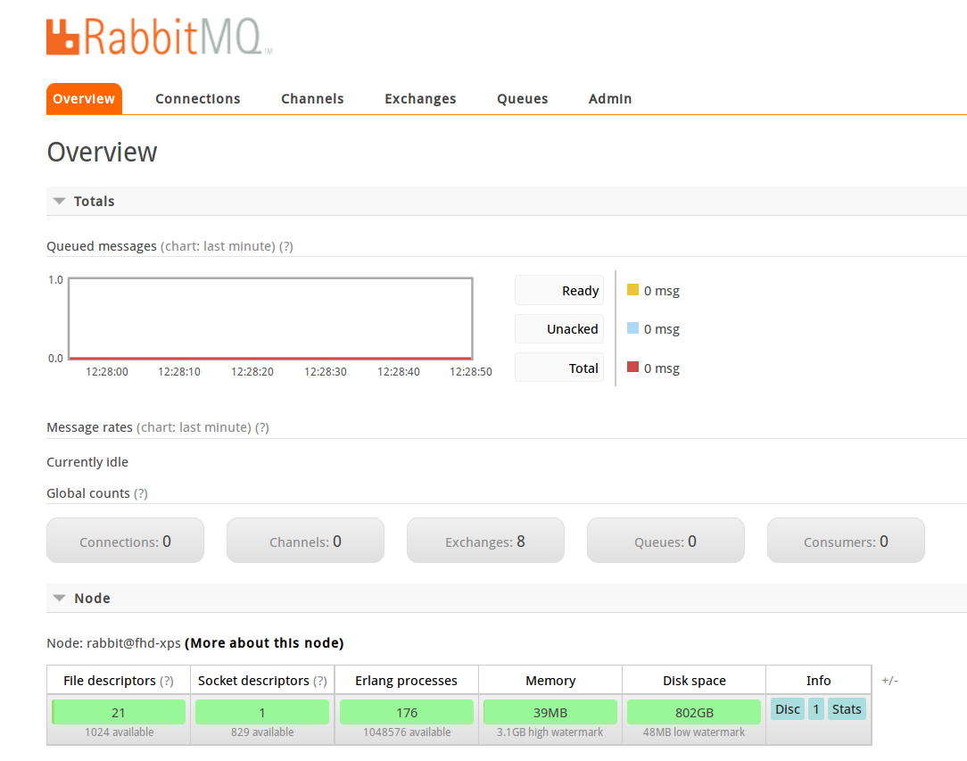Click the RabbitMQ logo
The width and height of the screenshot is (967, 761).
(x=159, y=37)
